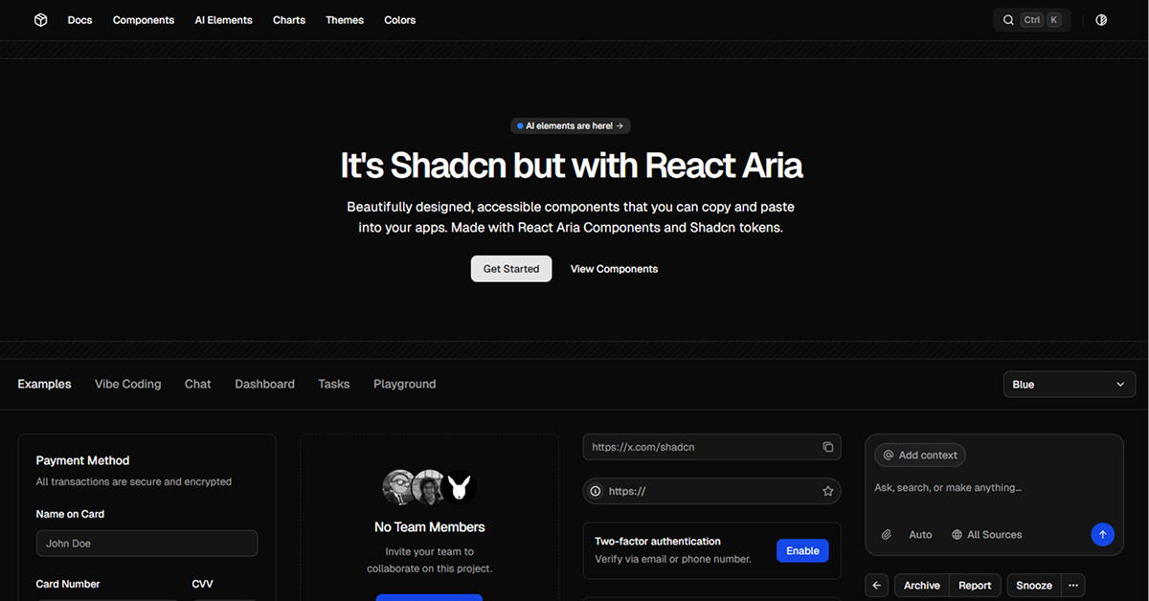Toggle the dark/light theme icon
The image size is (1149, 601).
click(x=1101, y=20)
